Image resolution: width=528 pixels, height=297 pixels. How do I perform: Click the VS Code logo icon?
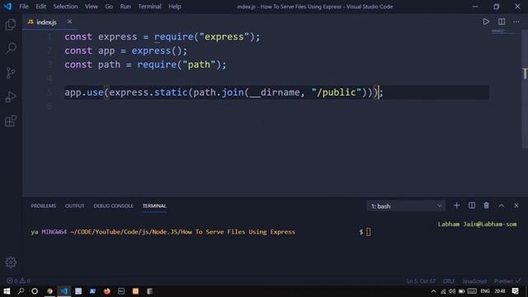[x=7, y=7]
